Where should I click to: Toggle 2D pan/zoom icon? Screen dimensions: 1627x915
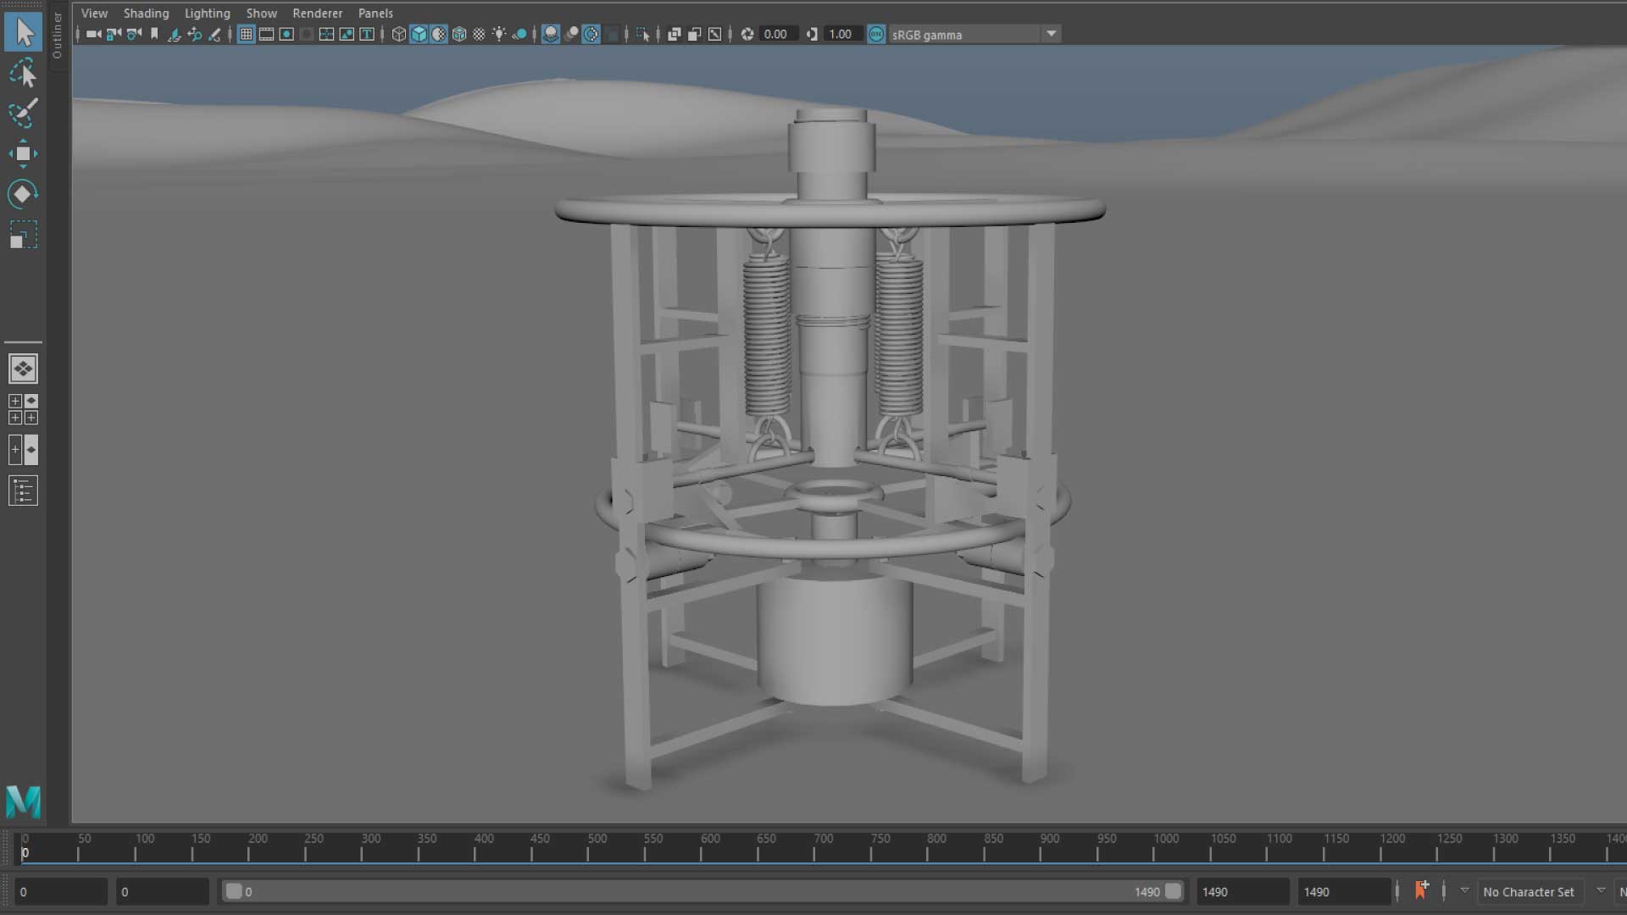pyautogui.click(x=194, y=34)
